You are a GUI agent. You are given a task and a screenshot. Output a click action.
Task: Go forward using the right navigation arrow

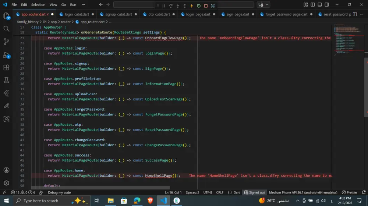point(108,5)
